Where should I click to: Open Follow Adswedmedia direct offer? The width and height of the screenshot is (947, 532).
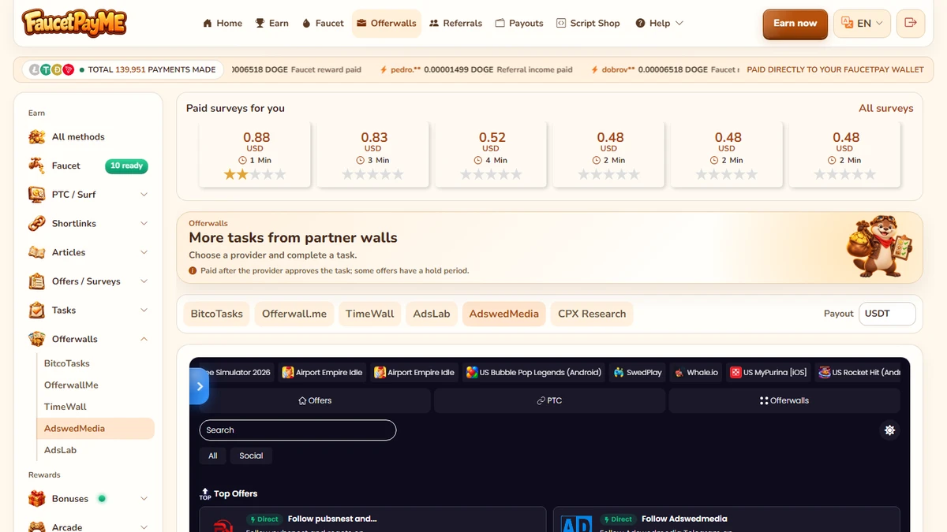coord(726,519)
